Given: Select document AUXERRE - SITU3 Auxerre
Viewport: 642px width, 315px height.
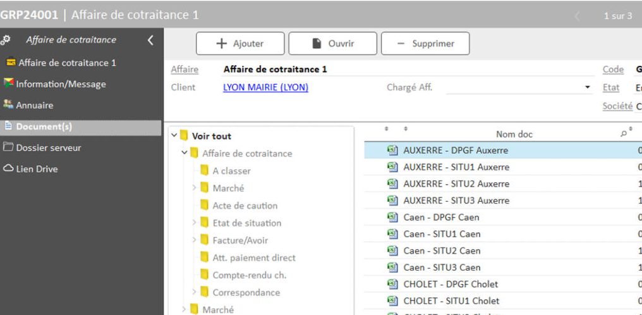Looking at the screenshot, I should [x=456, y=201].
